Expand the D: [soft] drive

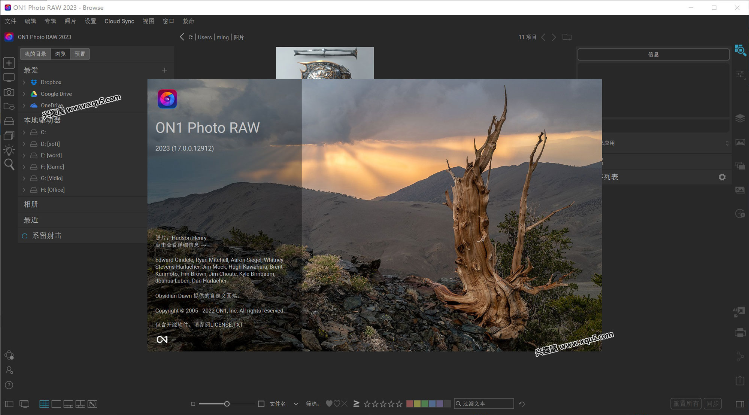pyautogui.click(x=24, y=144)
